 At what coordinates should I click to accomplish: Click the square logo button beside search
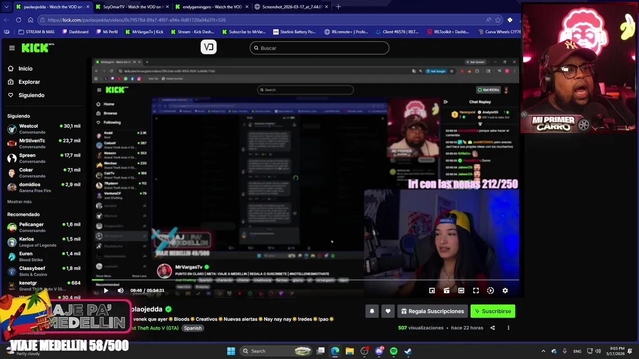click(209, 47)
